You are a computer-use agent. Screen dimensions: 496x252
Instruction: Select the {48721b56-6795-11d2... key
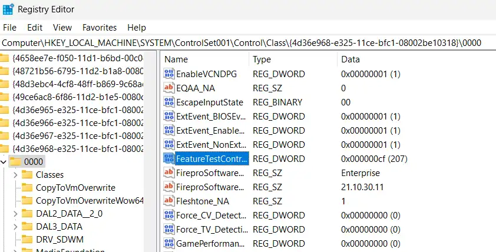click(78, 71)
